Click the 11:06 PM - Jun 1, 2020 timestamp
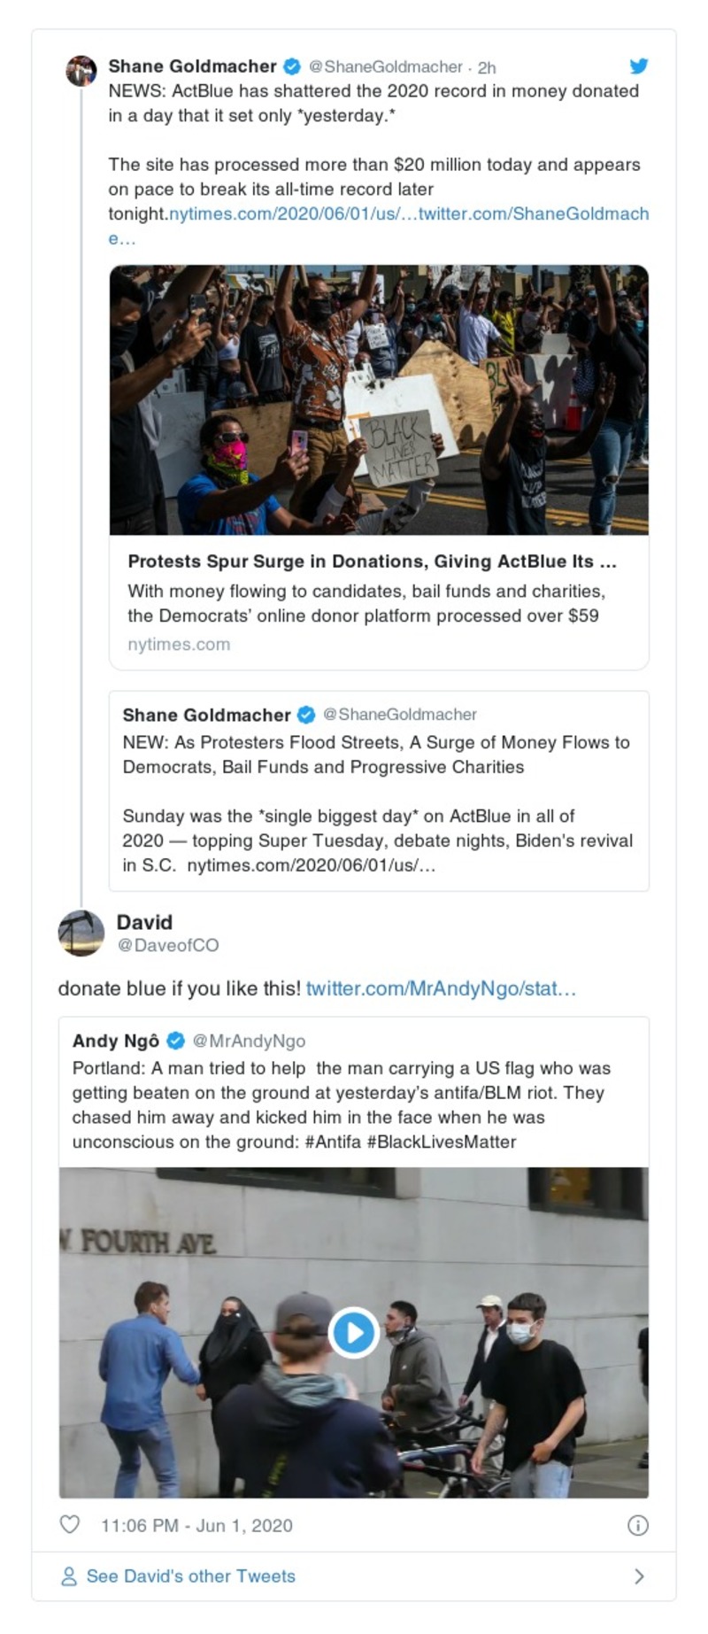Screen dimensions: 708x1634 [x=196, y=1525]
